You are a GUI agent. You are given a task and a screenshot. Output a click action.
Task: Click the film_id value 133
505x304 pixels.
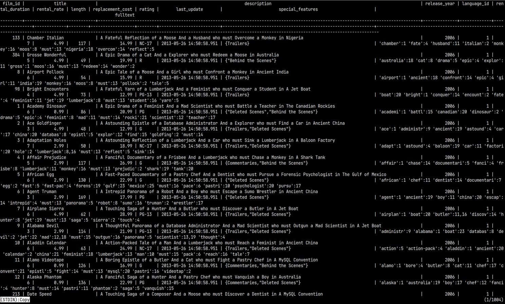(x=16, y=38)
